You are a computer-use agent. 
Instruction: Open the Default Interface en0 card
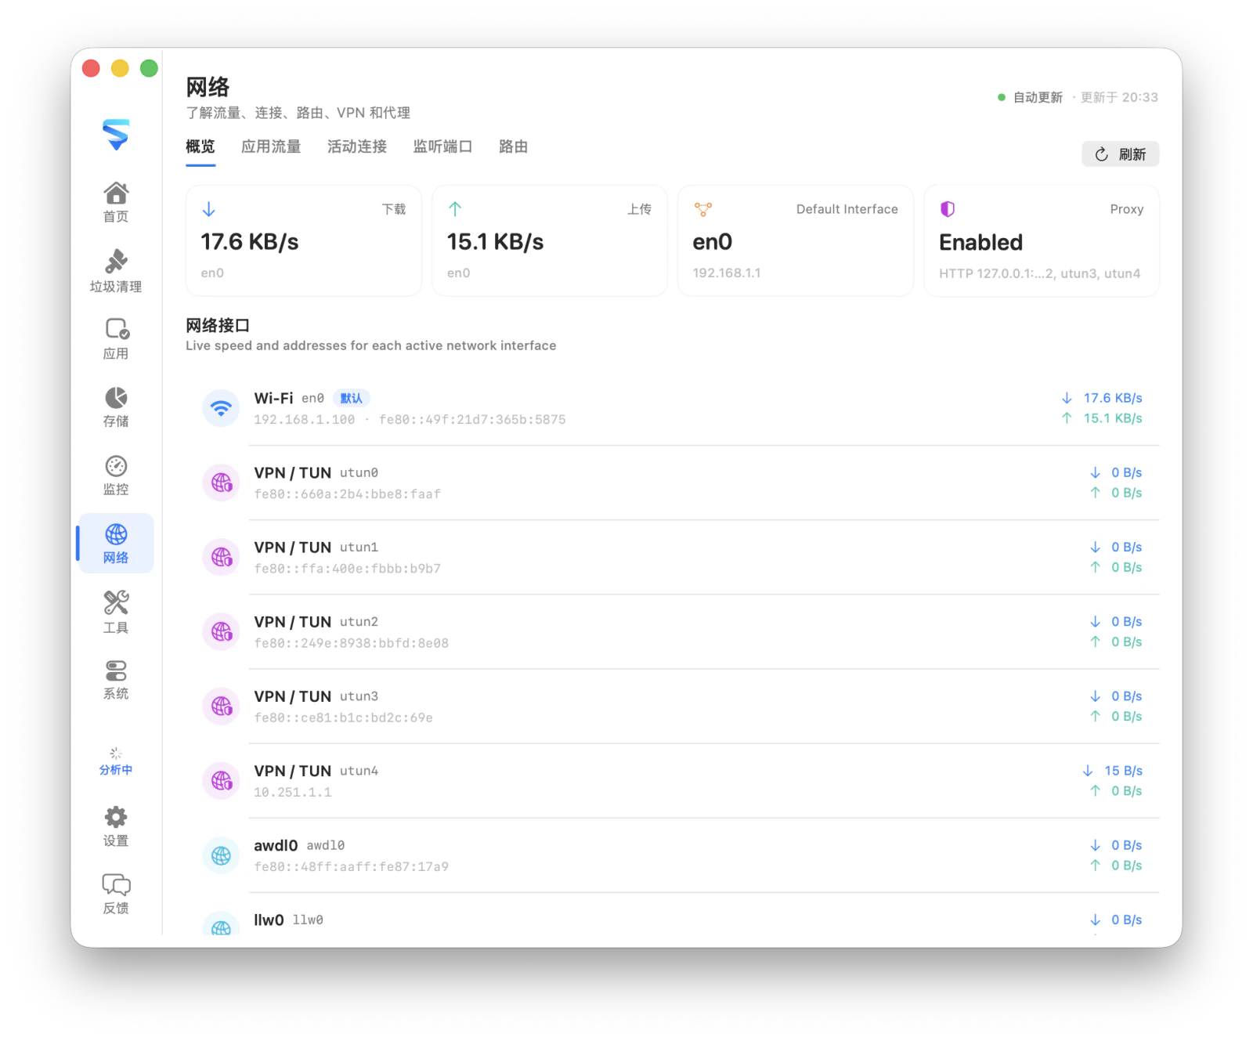pos(796,240)
